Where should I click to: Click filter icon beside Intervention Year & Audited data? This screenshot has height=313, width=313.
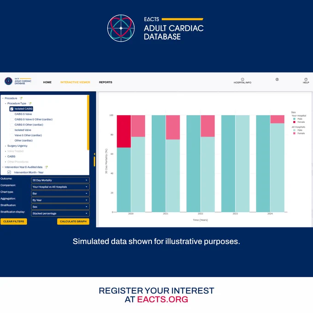(46, 167)
